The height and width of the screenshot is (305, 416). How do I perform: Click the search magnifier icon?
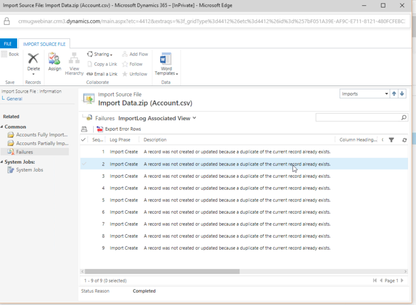(x=404, y=117)
